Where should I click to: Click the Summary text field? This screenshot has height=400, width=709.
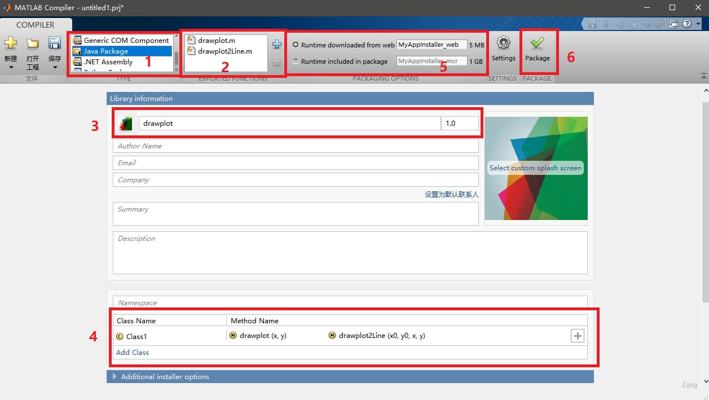(x=296, y=214)
